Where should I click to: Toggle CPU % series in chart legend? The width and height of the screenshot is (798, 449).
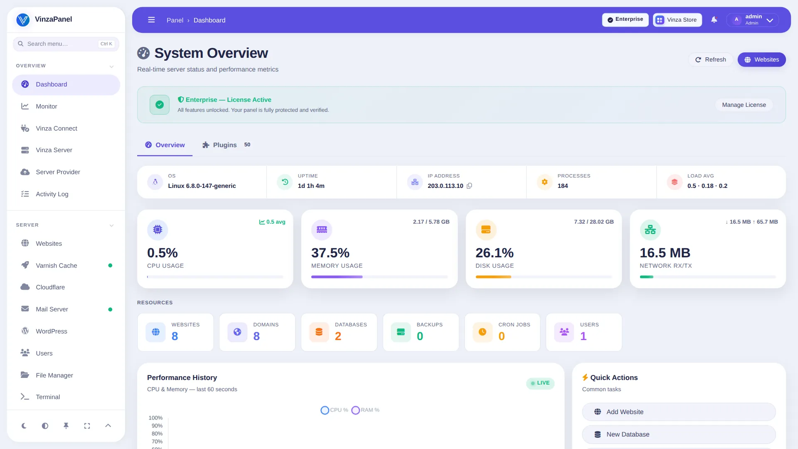(x=334, y=410)
